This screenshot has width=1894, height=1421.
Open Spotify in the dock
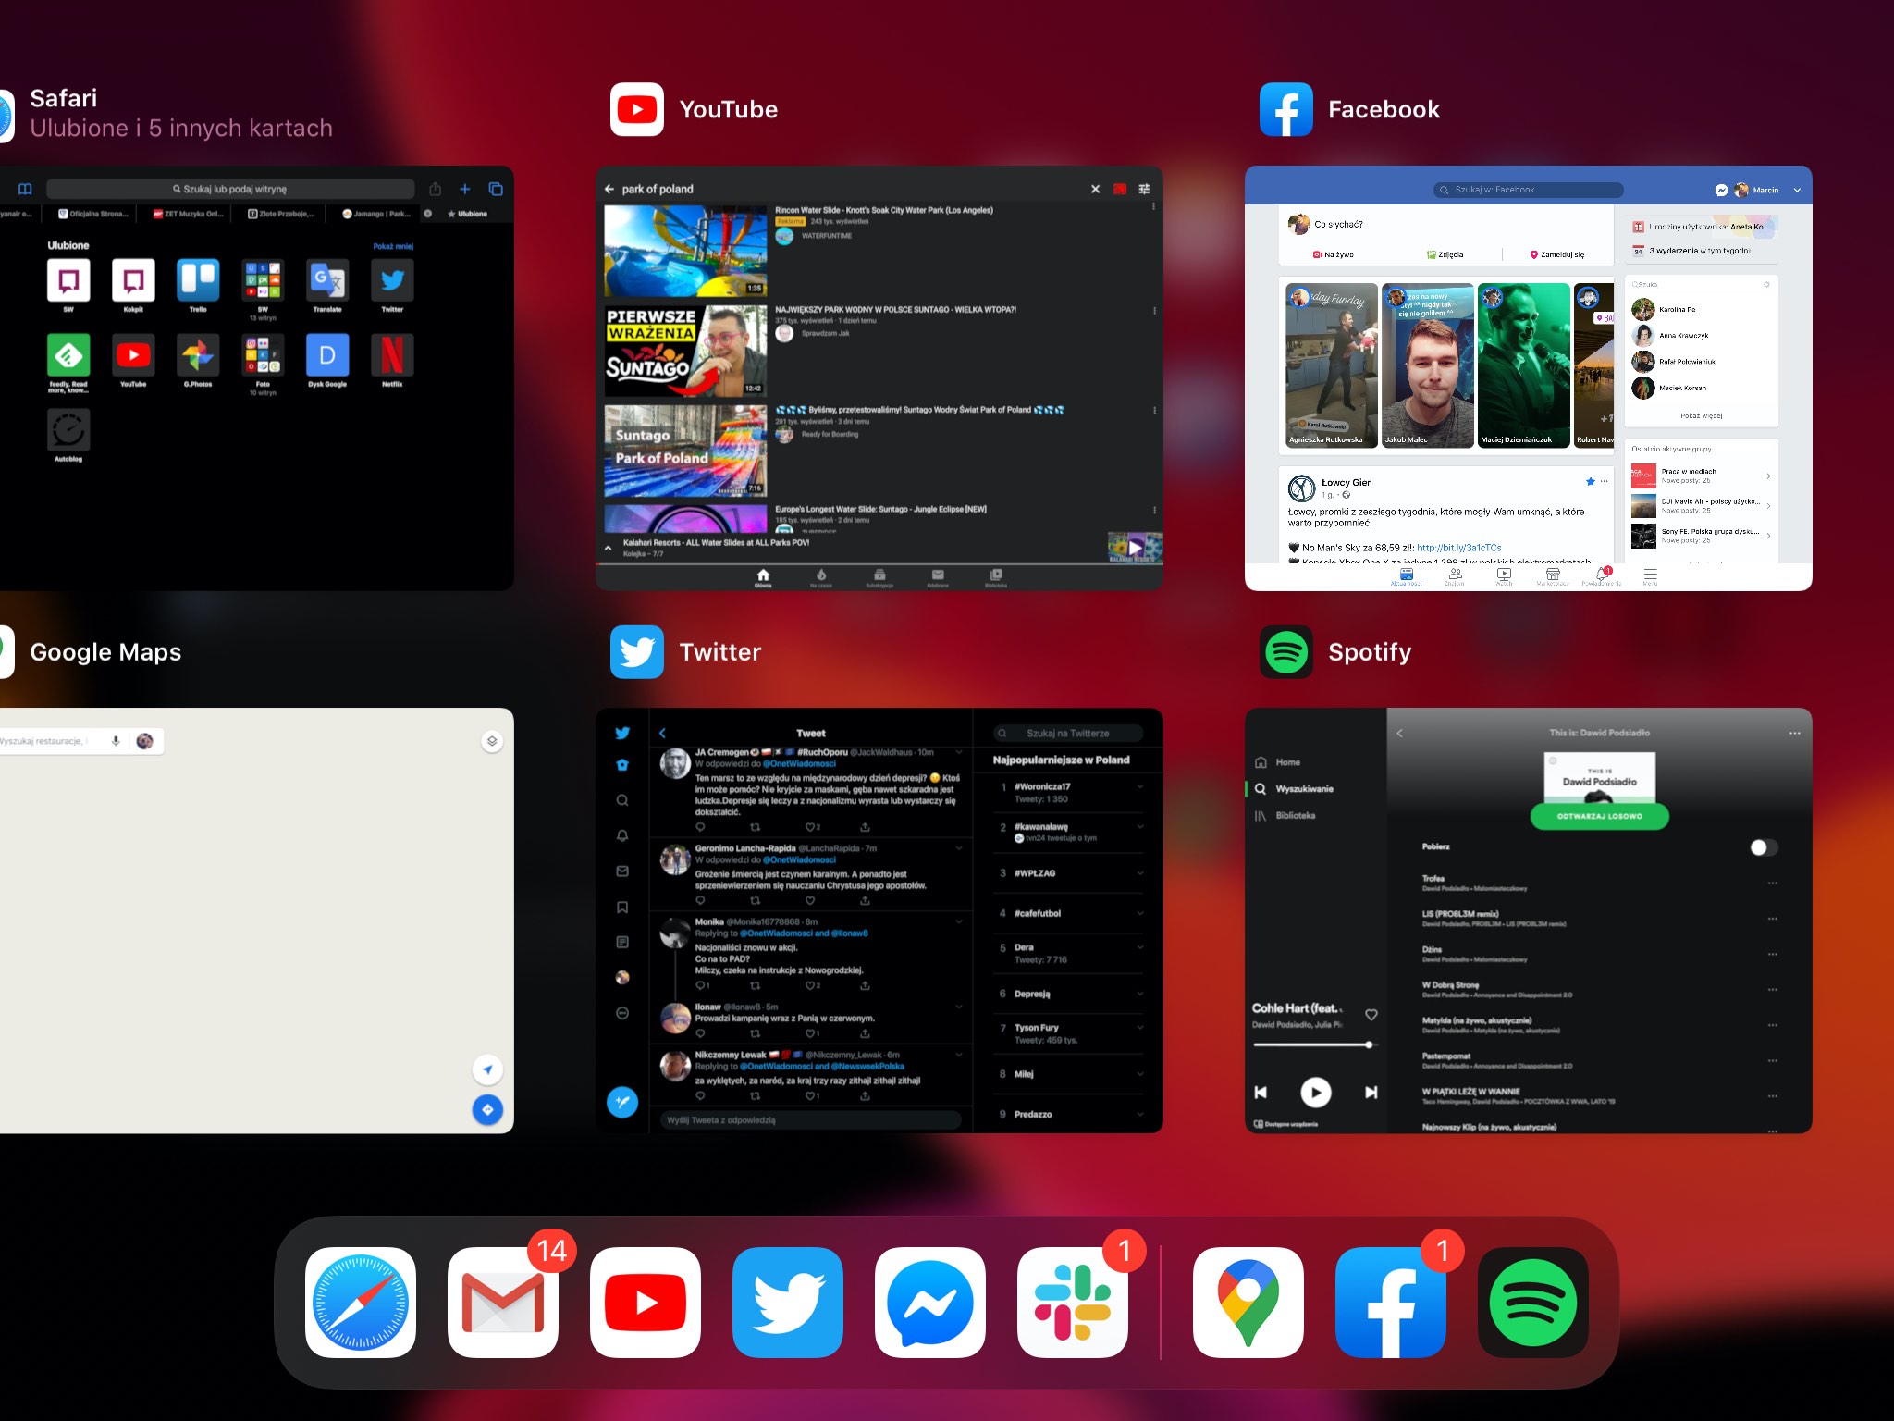click(1533, 1303)
